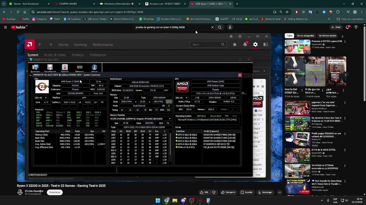Open a new Chrome tab with plus

point(237,4)
